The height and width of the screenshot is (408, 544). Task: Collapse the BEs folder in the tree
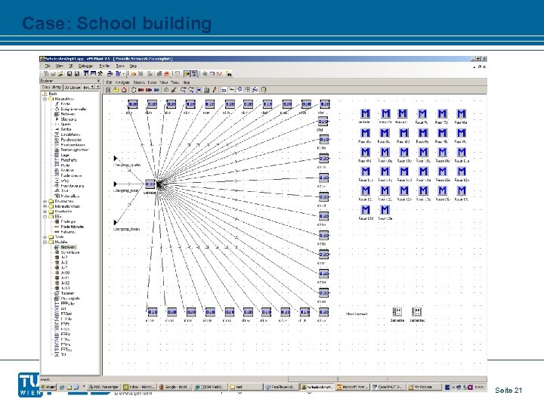tap(45, 217)
